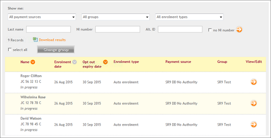Expand the All groups dropdown
Screen dimensions: 271x138
tap(116, 17)
